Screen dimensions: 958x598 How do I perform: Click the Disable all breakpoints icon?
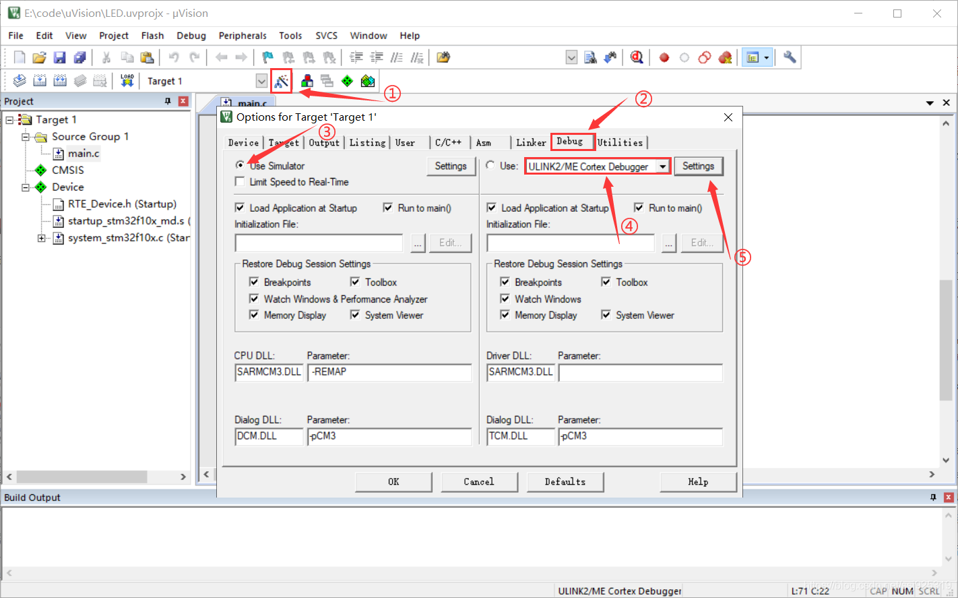705,57
